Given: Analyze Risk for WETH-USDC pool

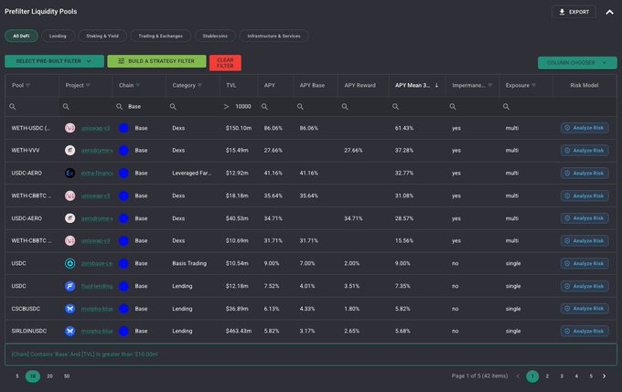Looking at the screenshot, I should pos(584,128).
